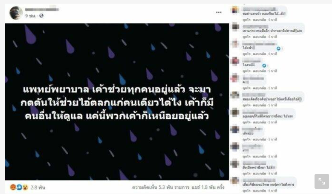
Task: Open the 2.8 พัน reactions count
Action: click(x=38, y=187)
